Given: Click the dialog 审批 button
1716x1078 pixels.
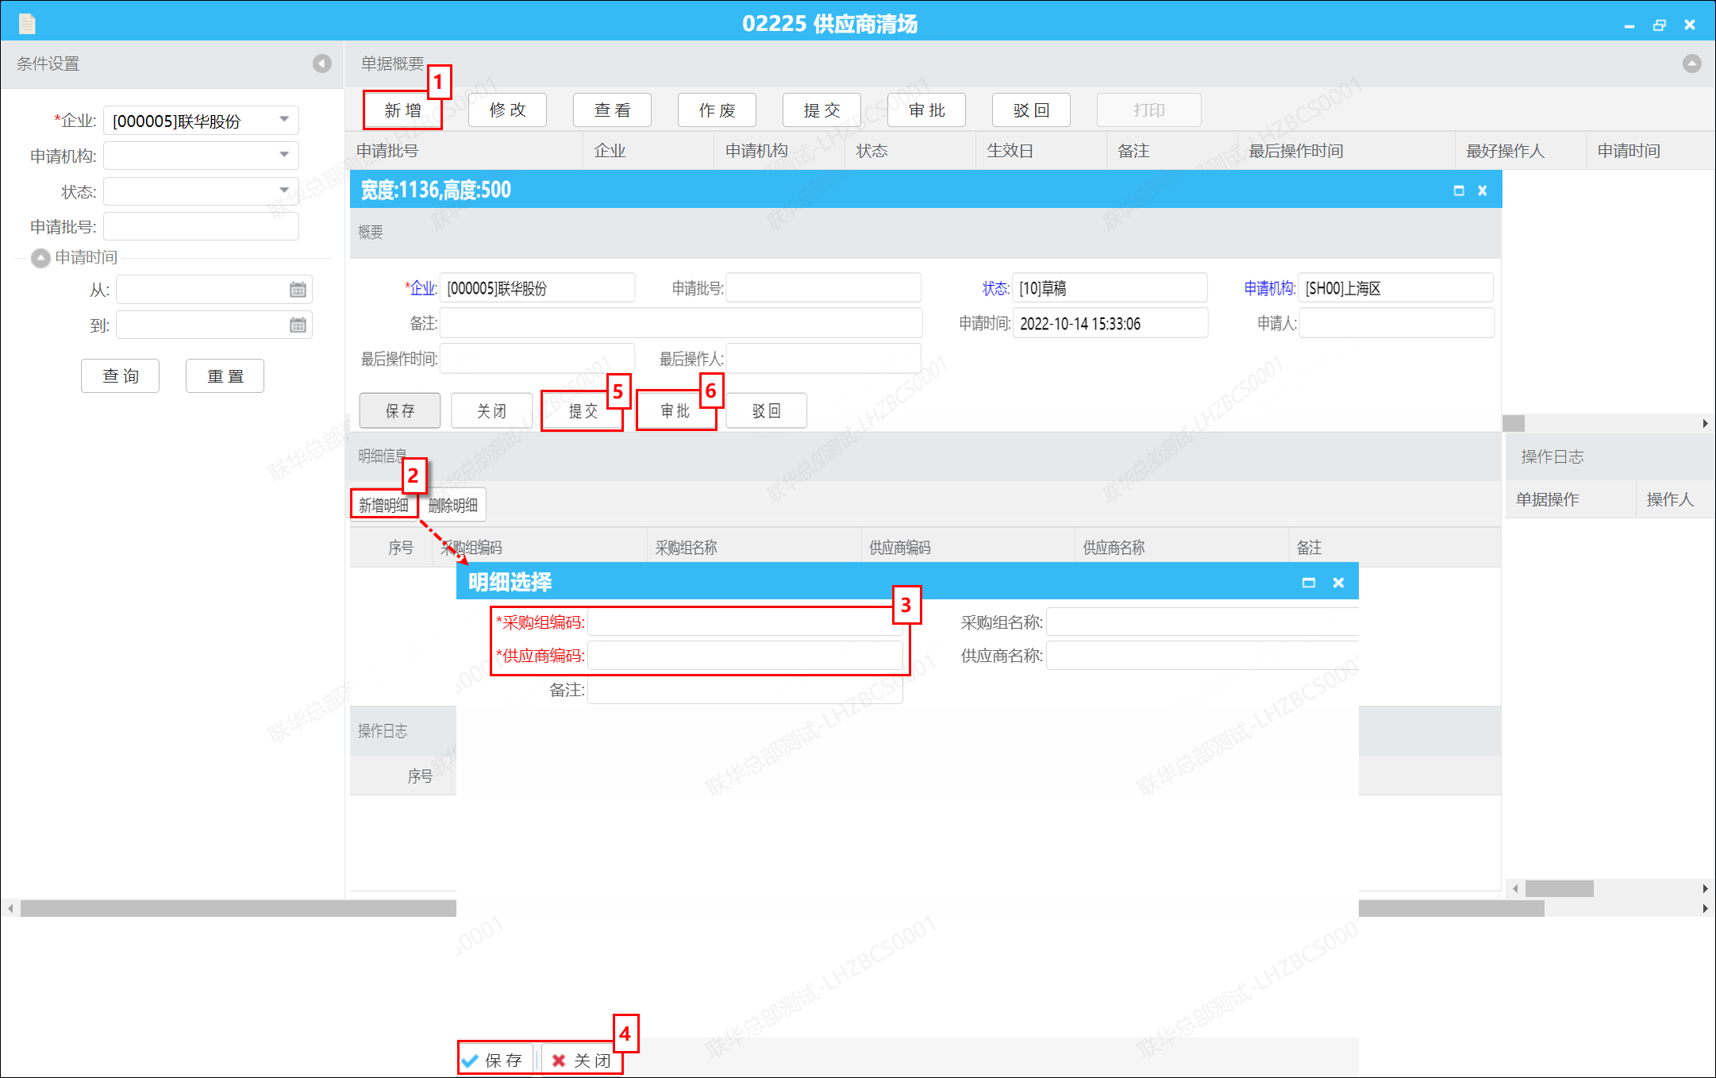Looking at the screenshot, I should [x=675, y=410].
